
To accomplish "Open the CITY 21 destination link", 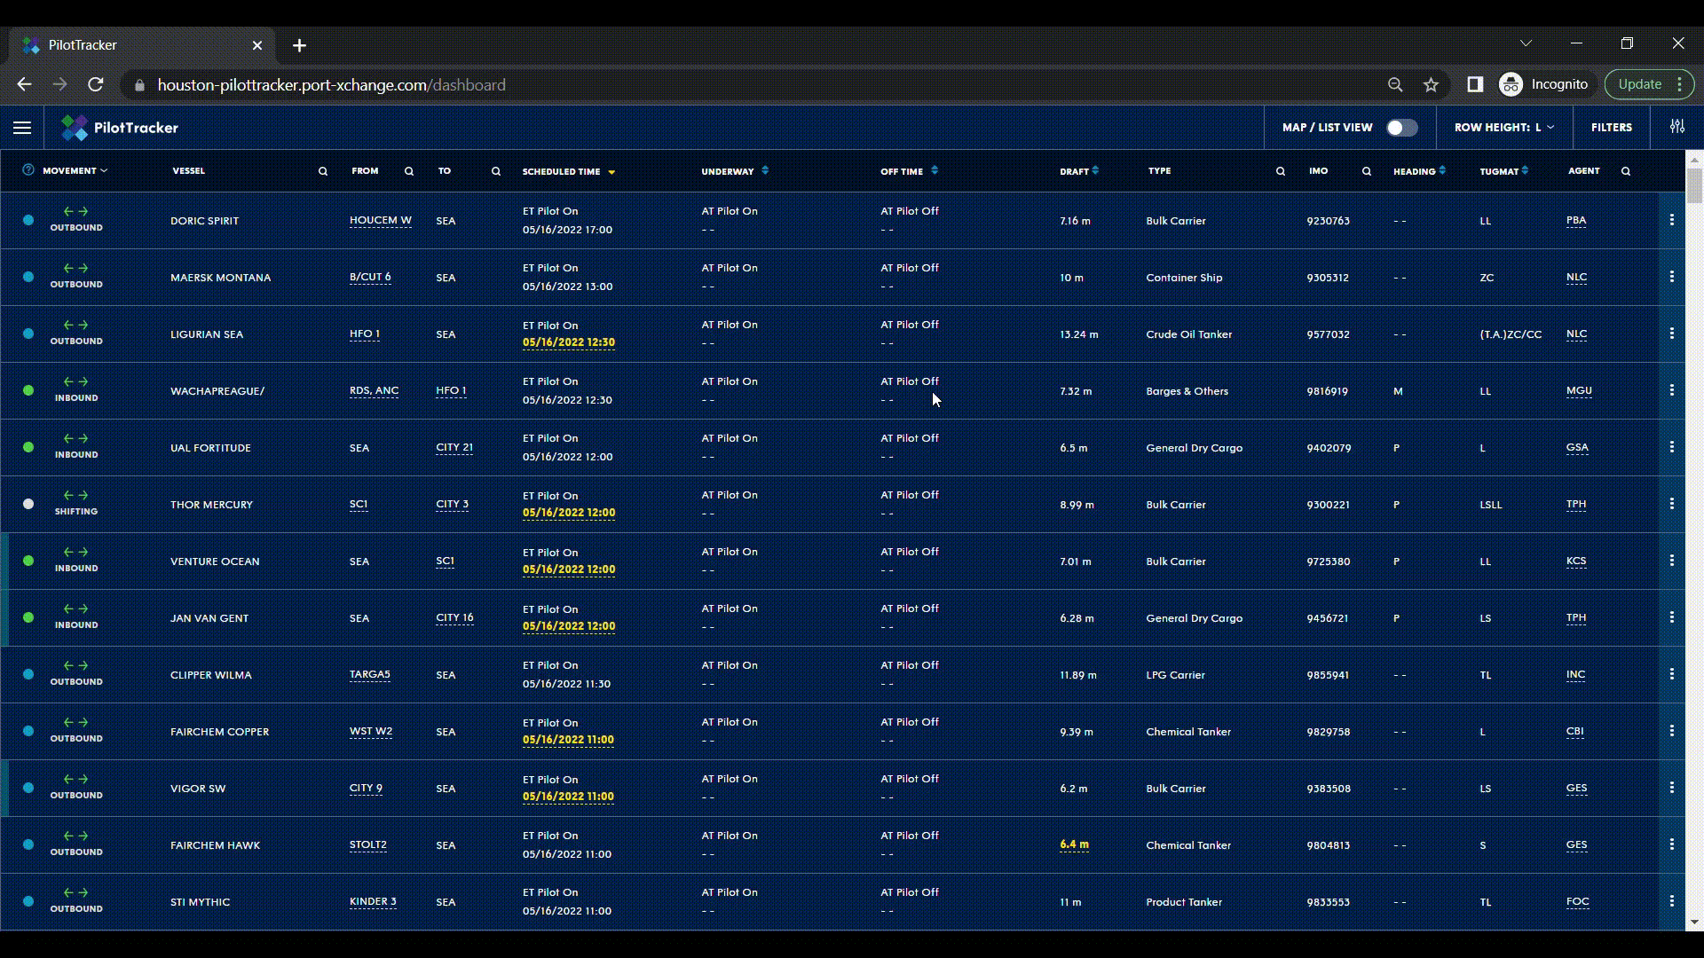I will (x=454, y=447).
